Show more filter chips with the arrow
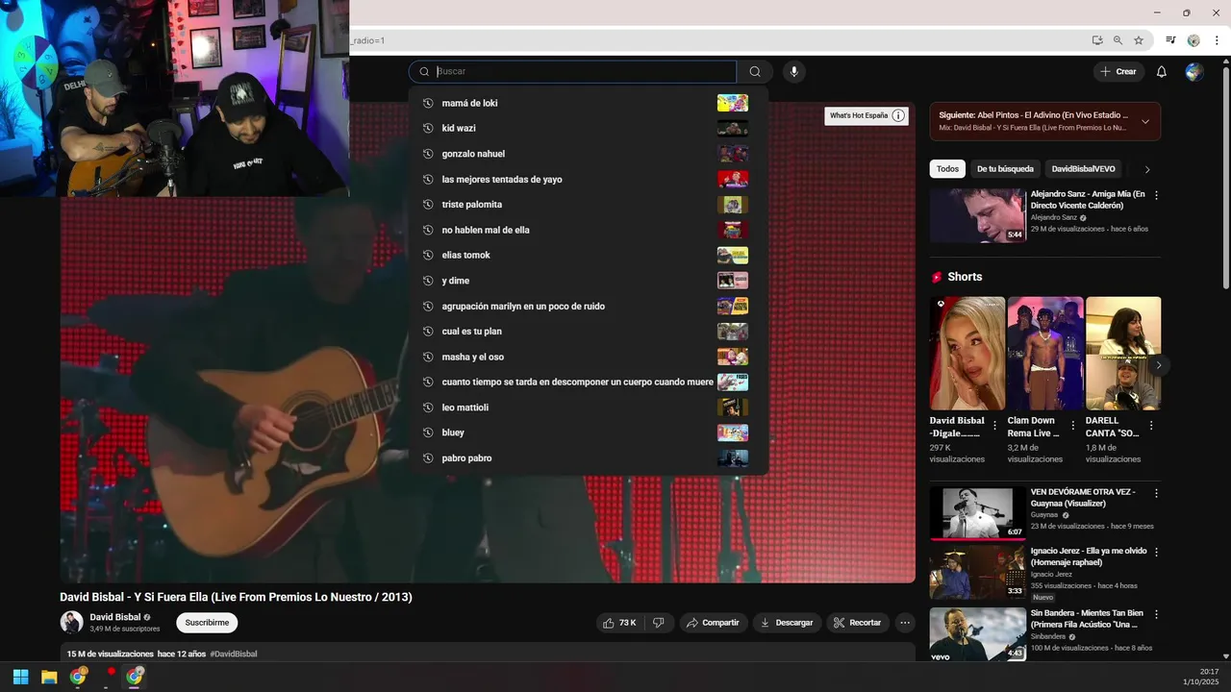 1146,169
